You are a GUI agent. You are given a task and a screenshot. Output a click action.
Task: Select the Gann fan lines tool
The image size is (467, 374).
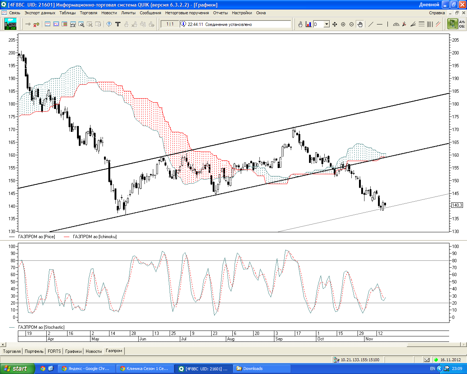tap(413, 24)
